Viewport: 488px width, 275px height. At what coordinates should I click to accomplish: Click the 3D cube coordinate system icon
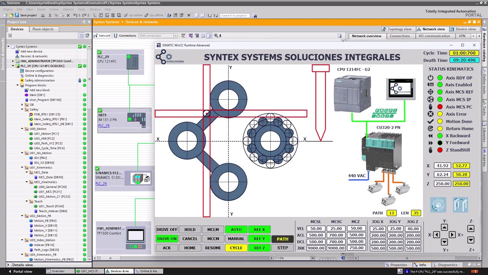coord(438,205)
